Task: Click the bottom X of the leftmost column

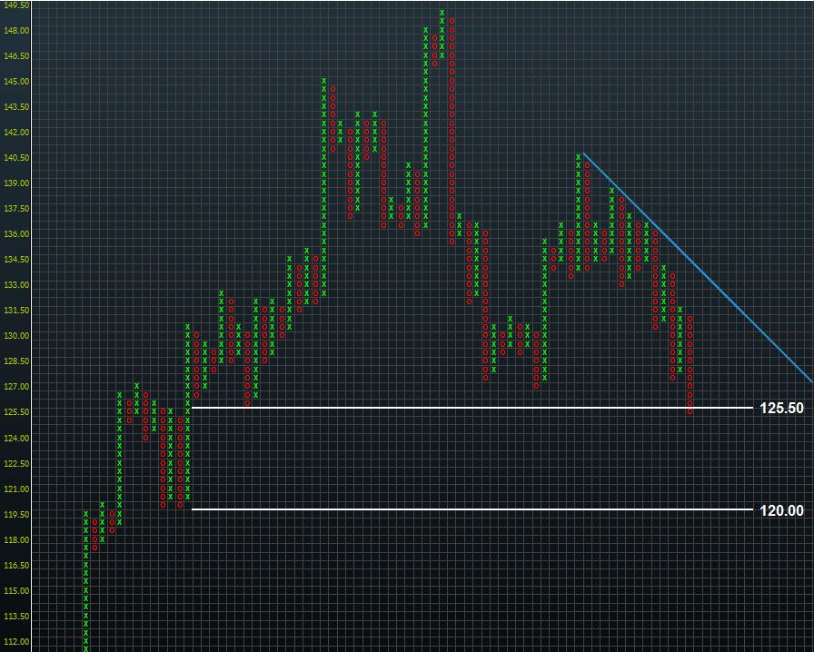Action: 86,648
